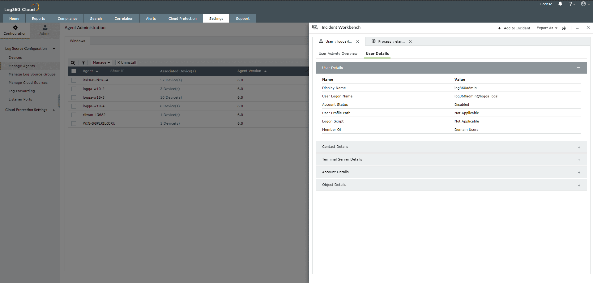Open Log Forwarding in sidebar
The height and width of the screenshot is (283, 593).
(22, 91)
